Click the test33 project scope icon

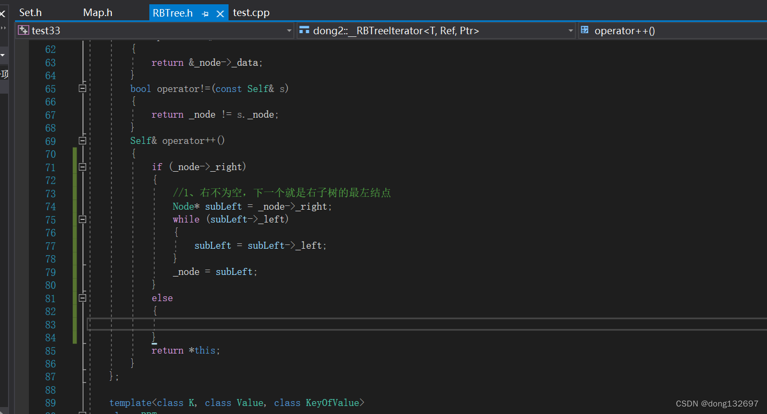(24, 30)
